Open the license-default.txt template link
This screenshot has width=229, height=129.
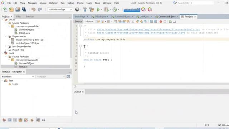pyautogui.click(x=148, y=29)
